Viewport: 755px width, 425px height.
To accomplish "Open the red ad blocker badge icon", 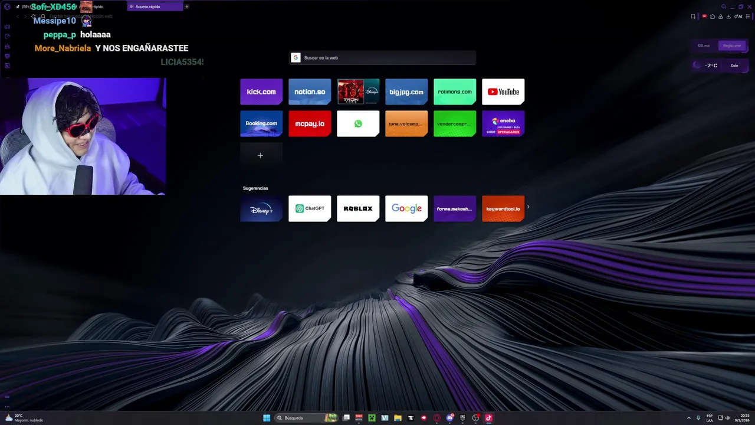I will click(704, 17).
